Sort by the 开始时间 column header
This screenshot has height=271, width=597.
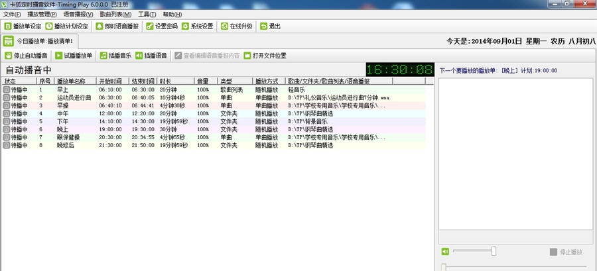(x=112, y=81)
